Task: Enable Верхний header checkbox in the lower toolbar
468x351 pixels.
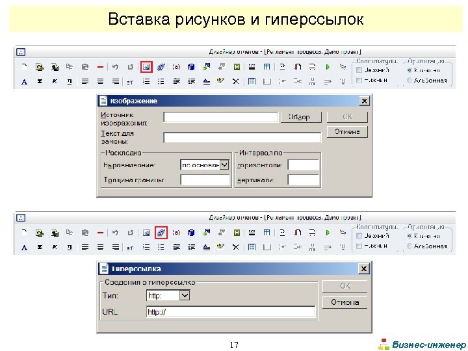Action: click(359, 236)
